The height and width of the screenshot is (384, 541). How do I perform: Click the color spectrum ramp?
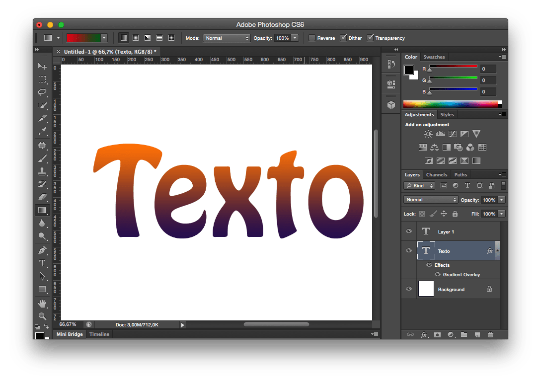[453, 104]
